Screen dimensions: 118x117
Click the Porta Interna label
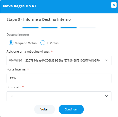click(17, 69)
